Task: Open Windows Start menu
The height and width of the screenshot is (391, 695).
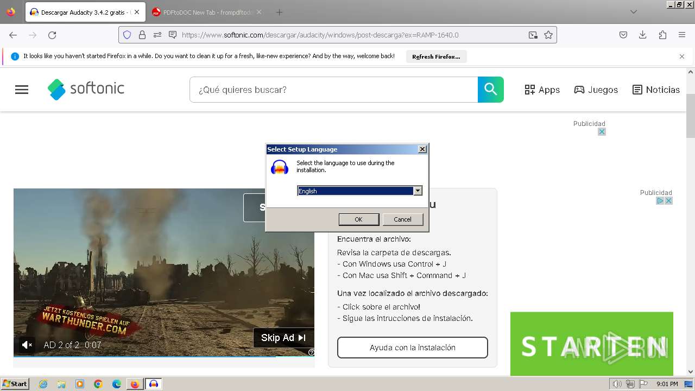Action: [15, 384]
